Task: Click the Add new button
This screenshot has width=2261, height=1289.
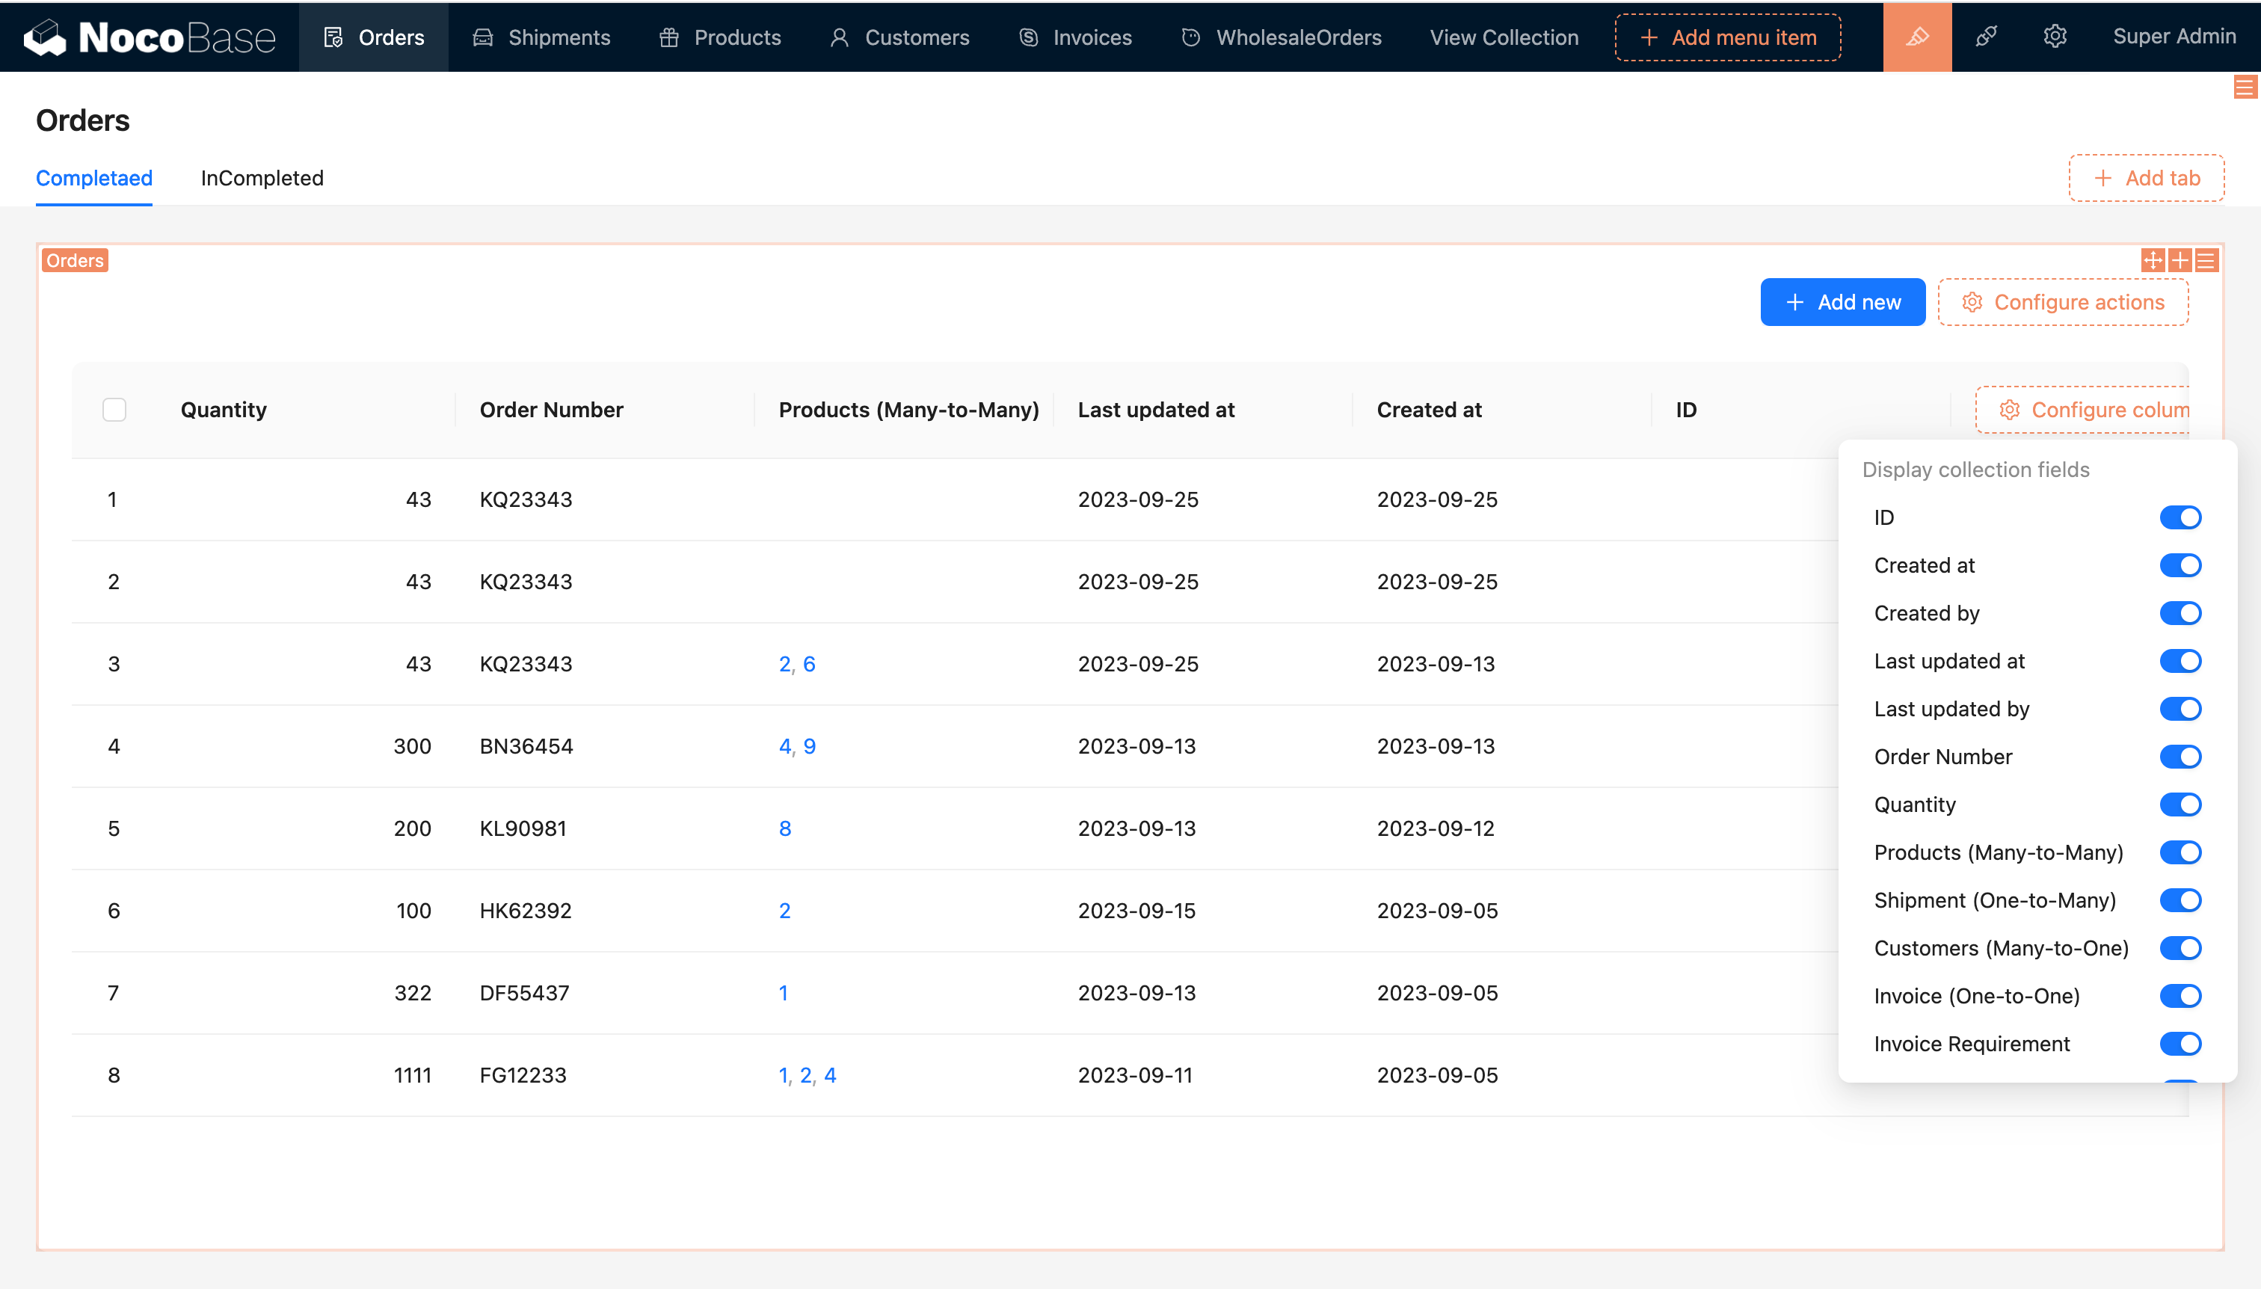Action: 1842,303
